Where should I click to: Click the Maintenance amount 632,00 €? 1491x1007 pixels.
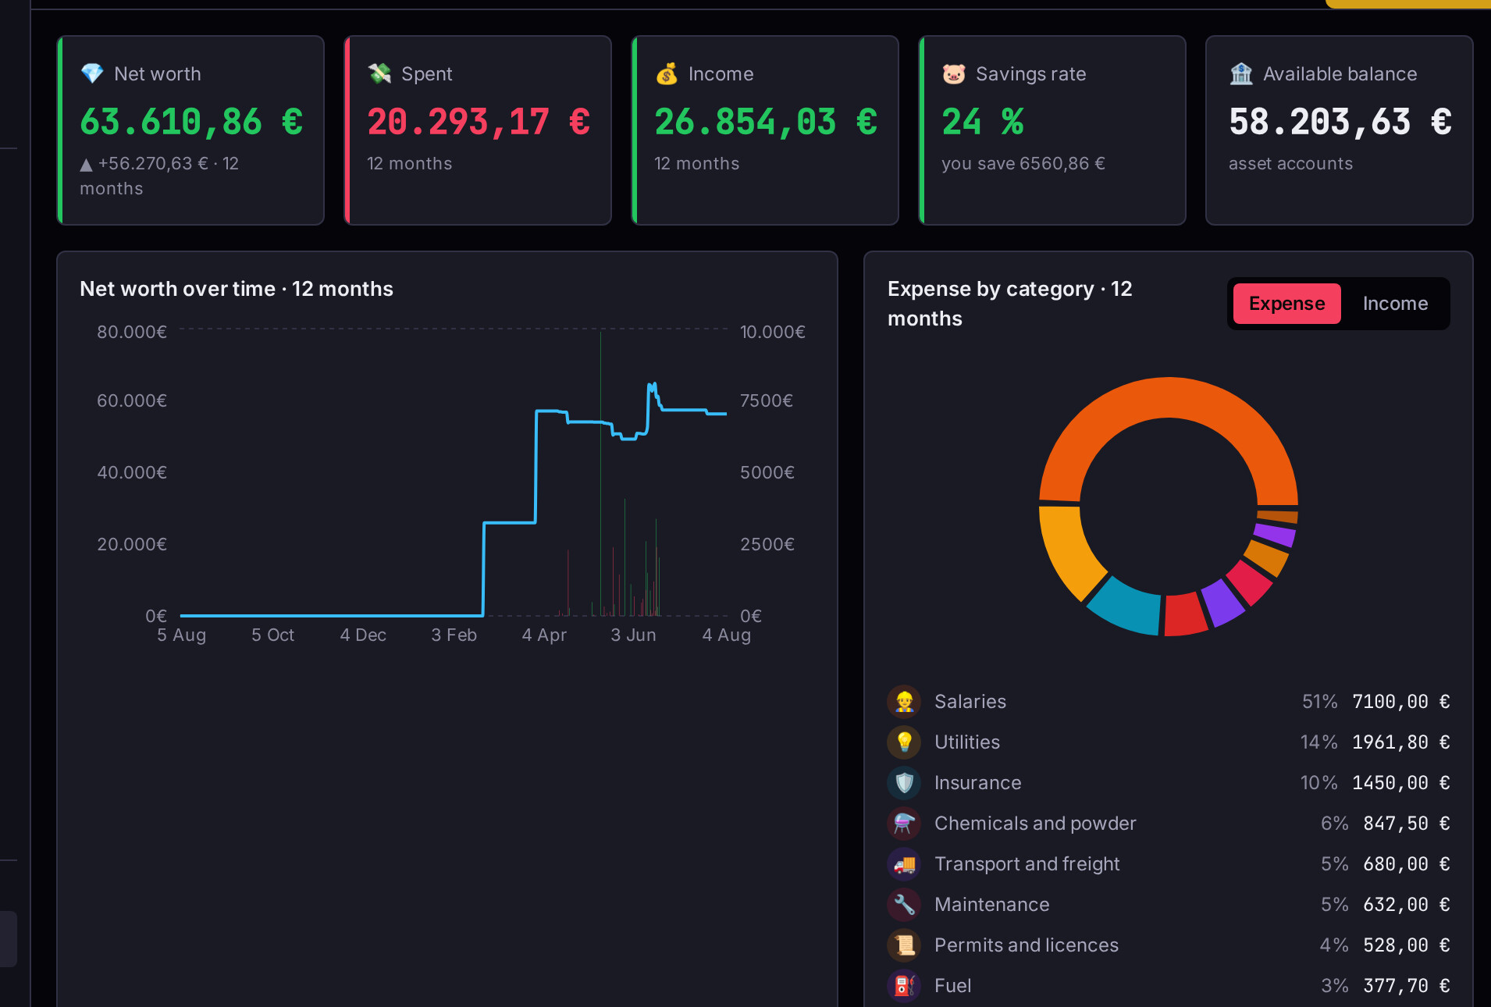click(1407, 904)
